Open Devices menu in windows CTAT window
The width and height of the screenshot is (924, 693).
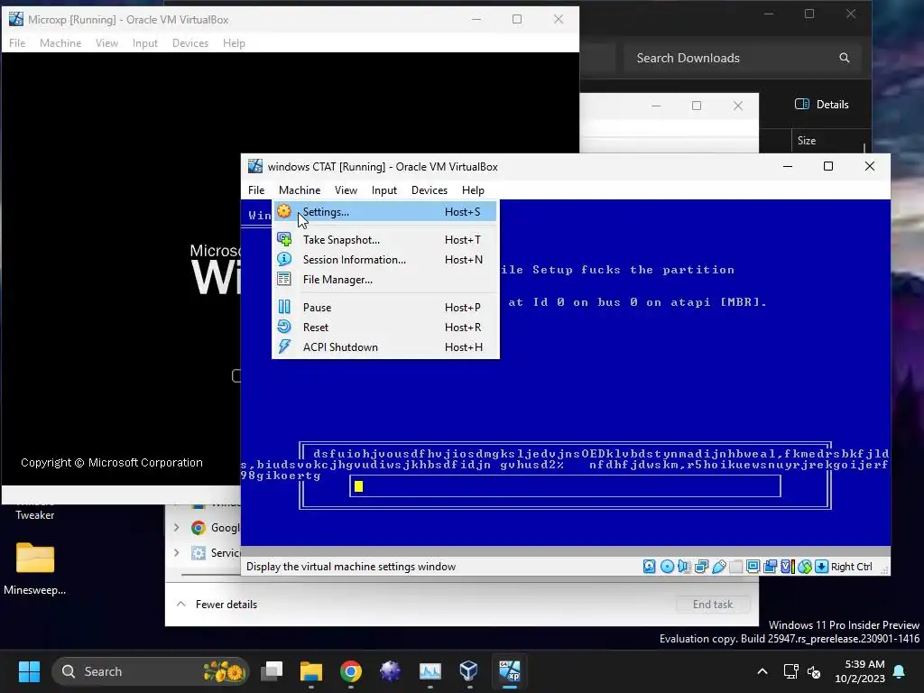pyautogui.click(x=429, y=190)
